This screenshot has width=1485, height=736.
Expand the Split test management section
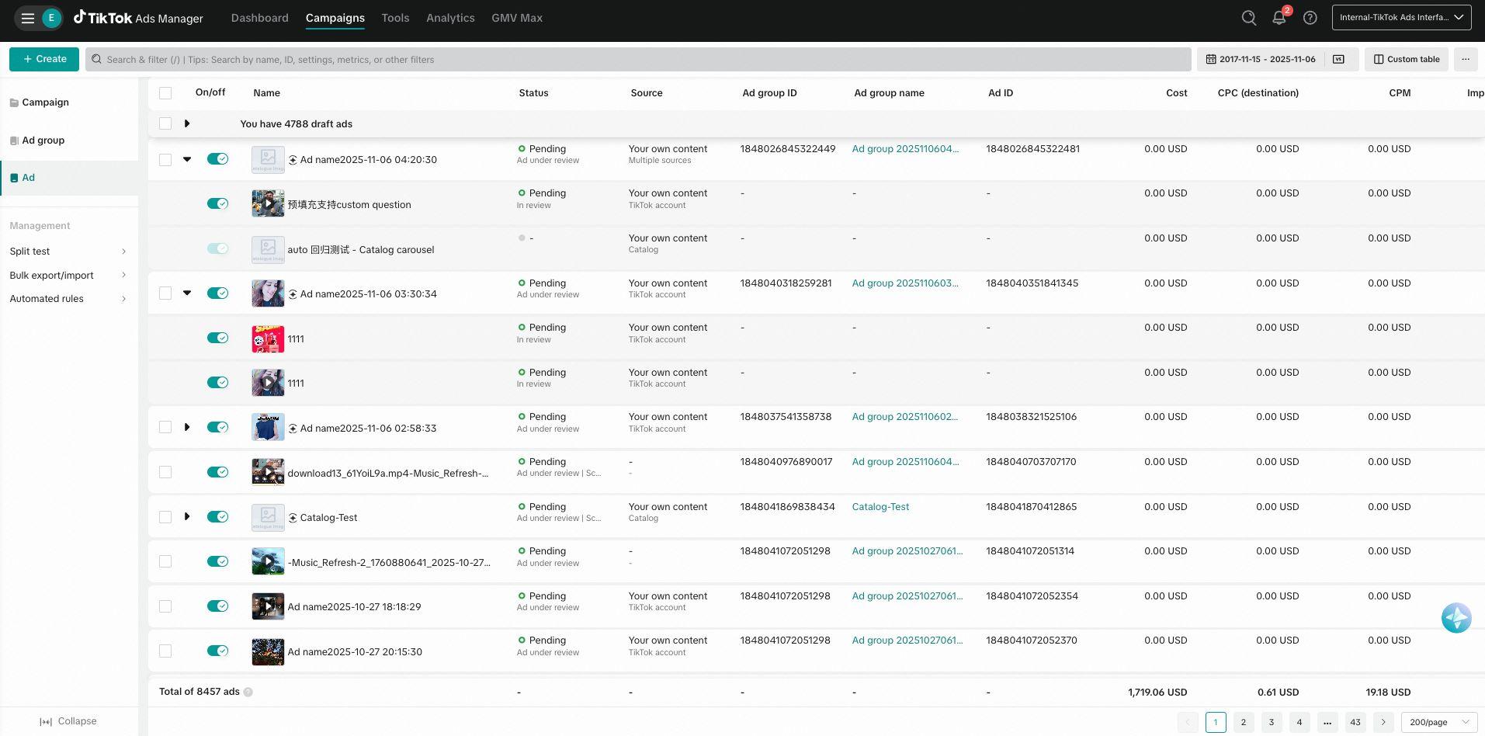point(68,252)
